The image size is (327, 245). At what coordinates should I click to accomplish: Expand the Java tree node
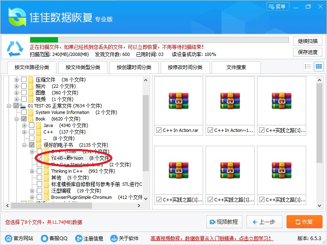(x=24, y=125)
